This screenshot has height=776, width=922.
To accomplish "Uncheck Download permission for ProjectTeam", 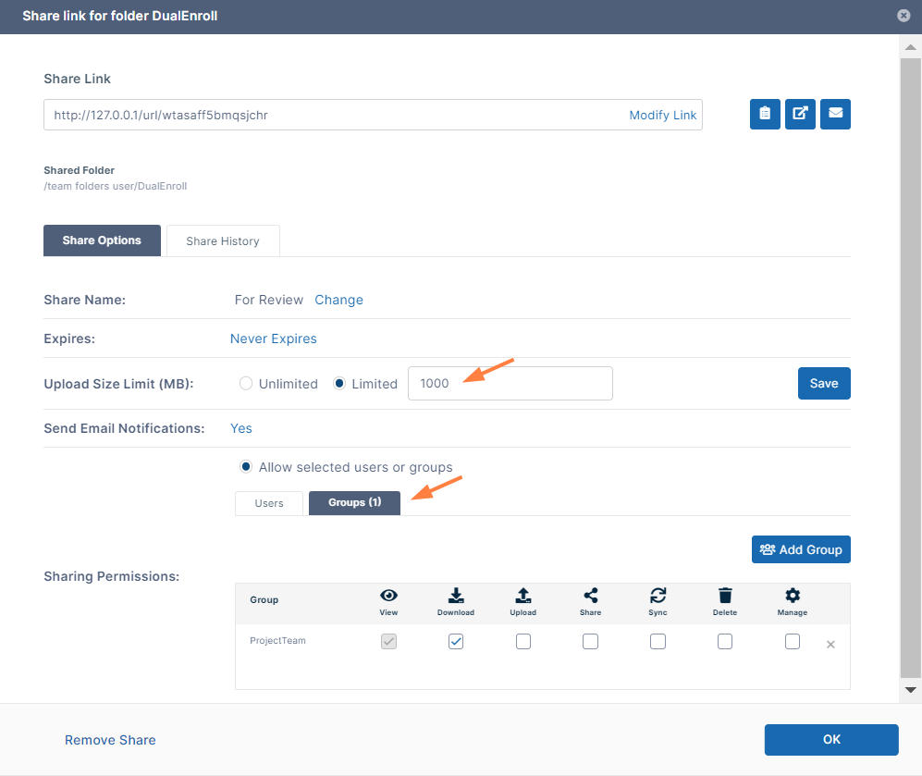I will [456, 641].
